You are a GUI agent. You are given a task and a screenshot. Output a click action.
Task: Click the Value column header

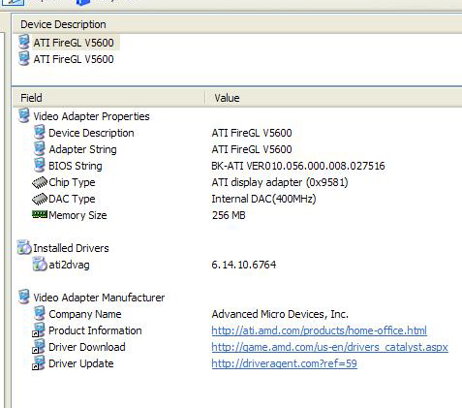tap(334, 98)
